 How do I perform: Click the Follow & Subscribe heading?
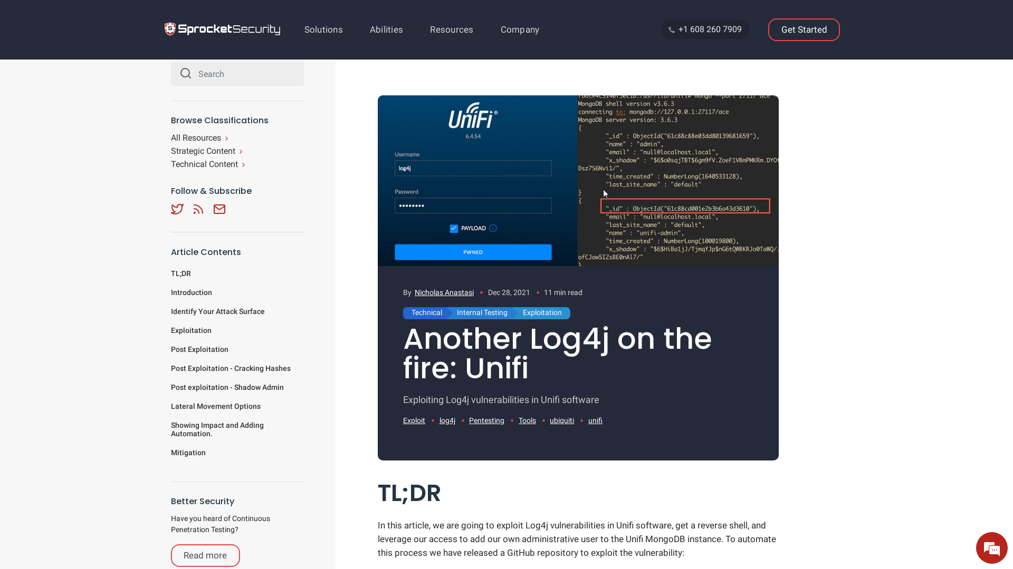[x=211, y=191]
